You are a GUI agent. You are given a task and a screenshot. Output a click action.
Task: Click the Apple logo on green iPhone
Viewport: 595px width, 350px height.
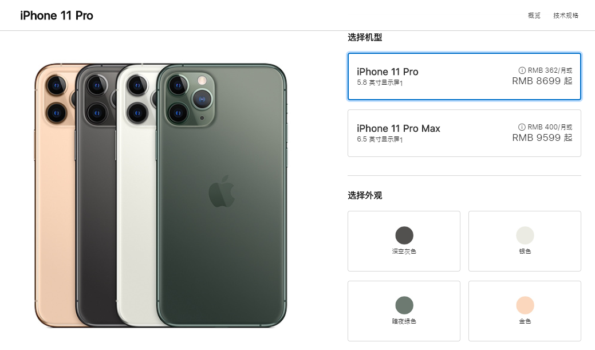[222, 191]
